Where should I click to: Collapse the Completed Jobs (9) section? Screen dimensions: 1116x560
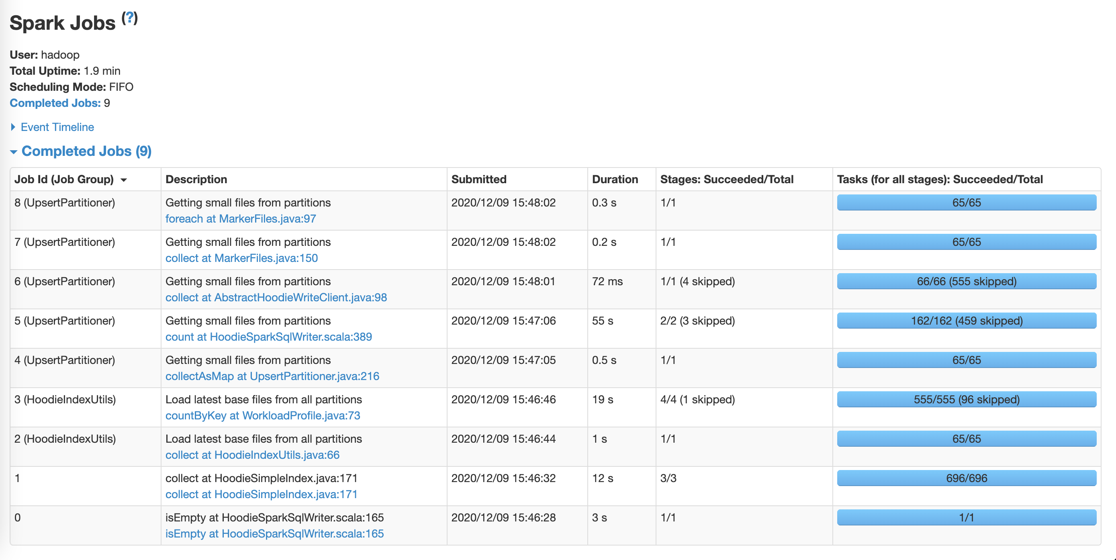86,151
